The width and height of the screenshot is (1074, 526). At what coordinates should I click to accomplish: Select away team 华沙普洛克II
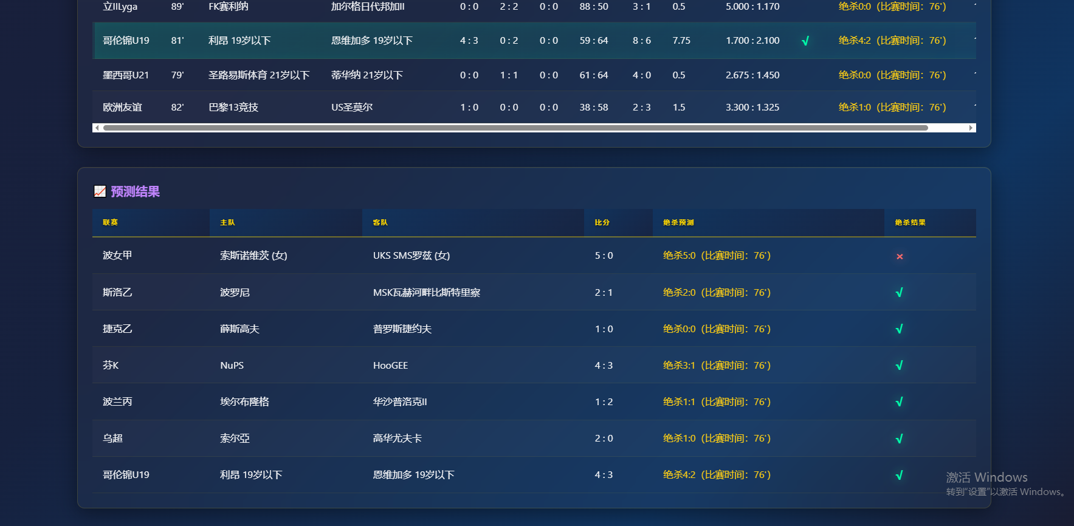400,401
